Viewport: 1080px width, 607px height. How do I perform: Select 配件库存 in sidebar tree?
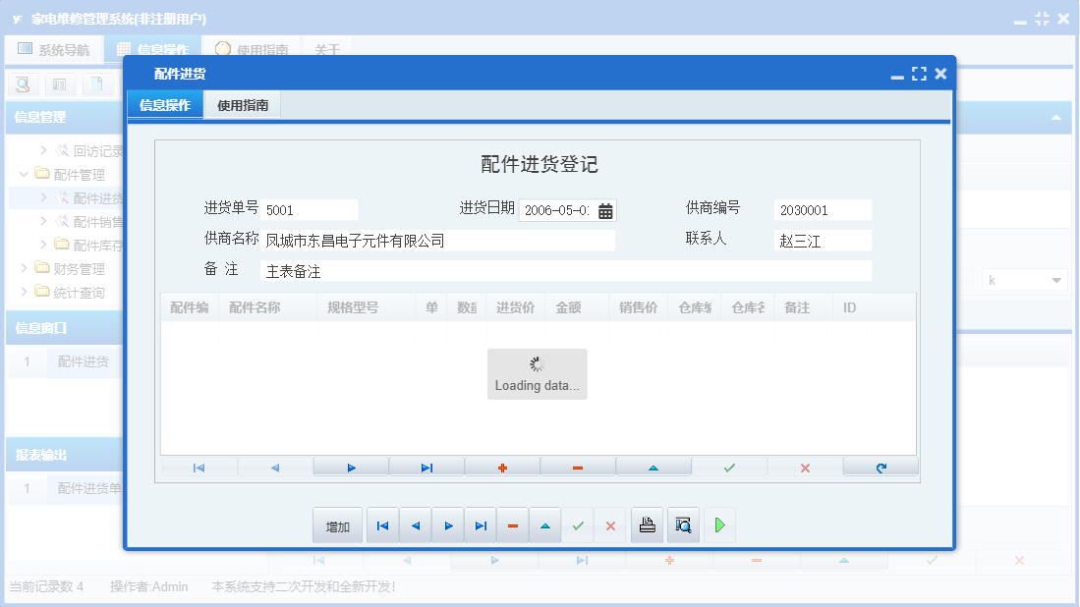(98, 245)
